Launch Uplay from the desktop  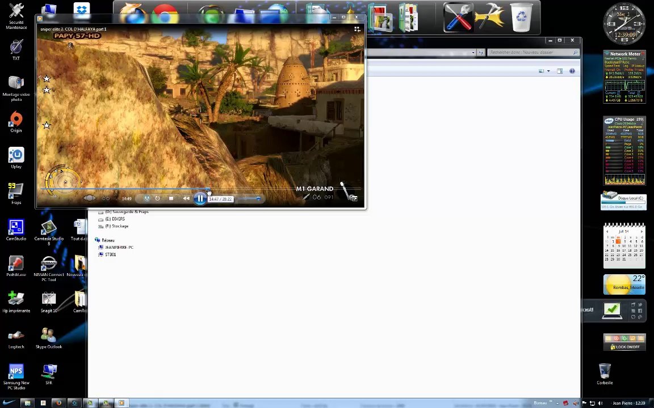point(16,158)
